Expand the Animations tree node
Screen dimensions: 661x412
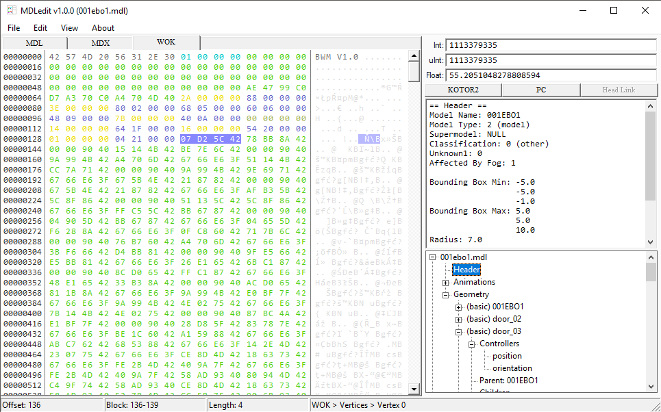click(445, 282)
